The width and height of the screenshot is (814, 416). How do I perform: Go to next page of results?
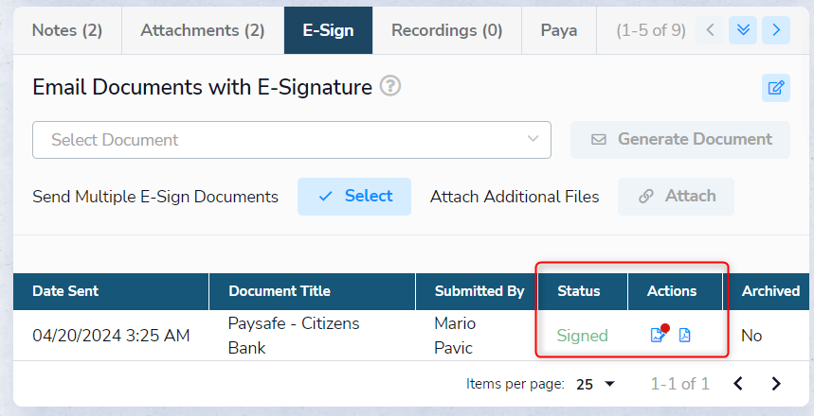[x=776, y=384]
